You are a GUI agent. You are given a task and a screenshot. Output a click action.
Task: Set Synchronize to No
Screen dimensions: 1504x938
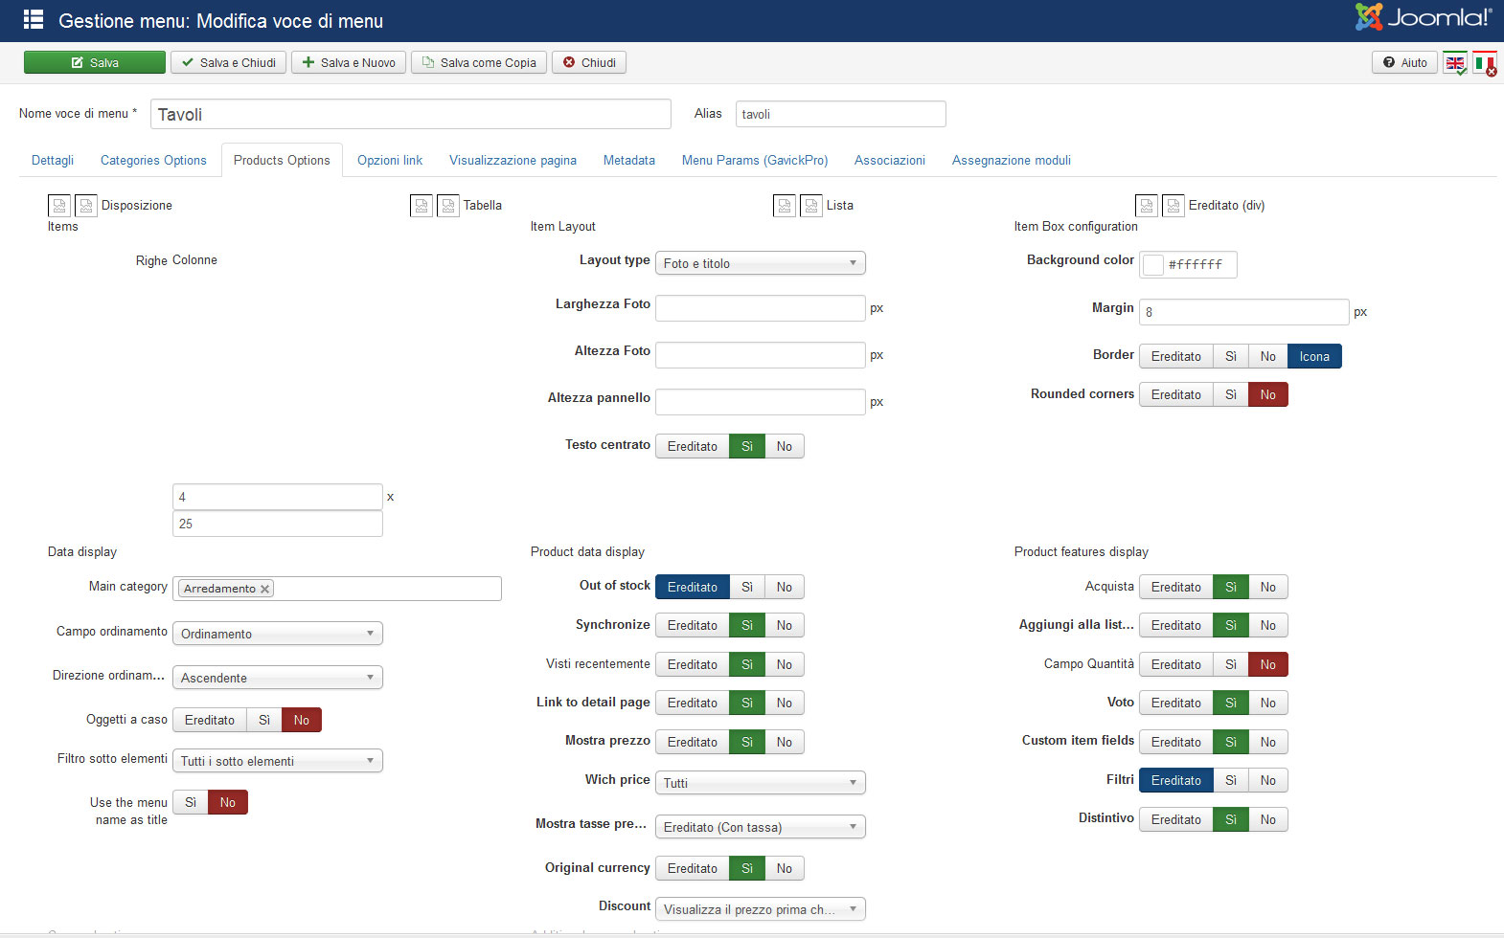[785, 625]
